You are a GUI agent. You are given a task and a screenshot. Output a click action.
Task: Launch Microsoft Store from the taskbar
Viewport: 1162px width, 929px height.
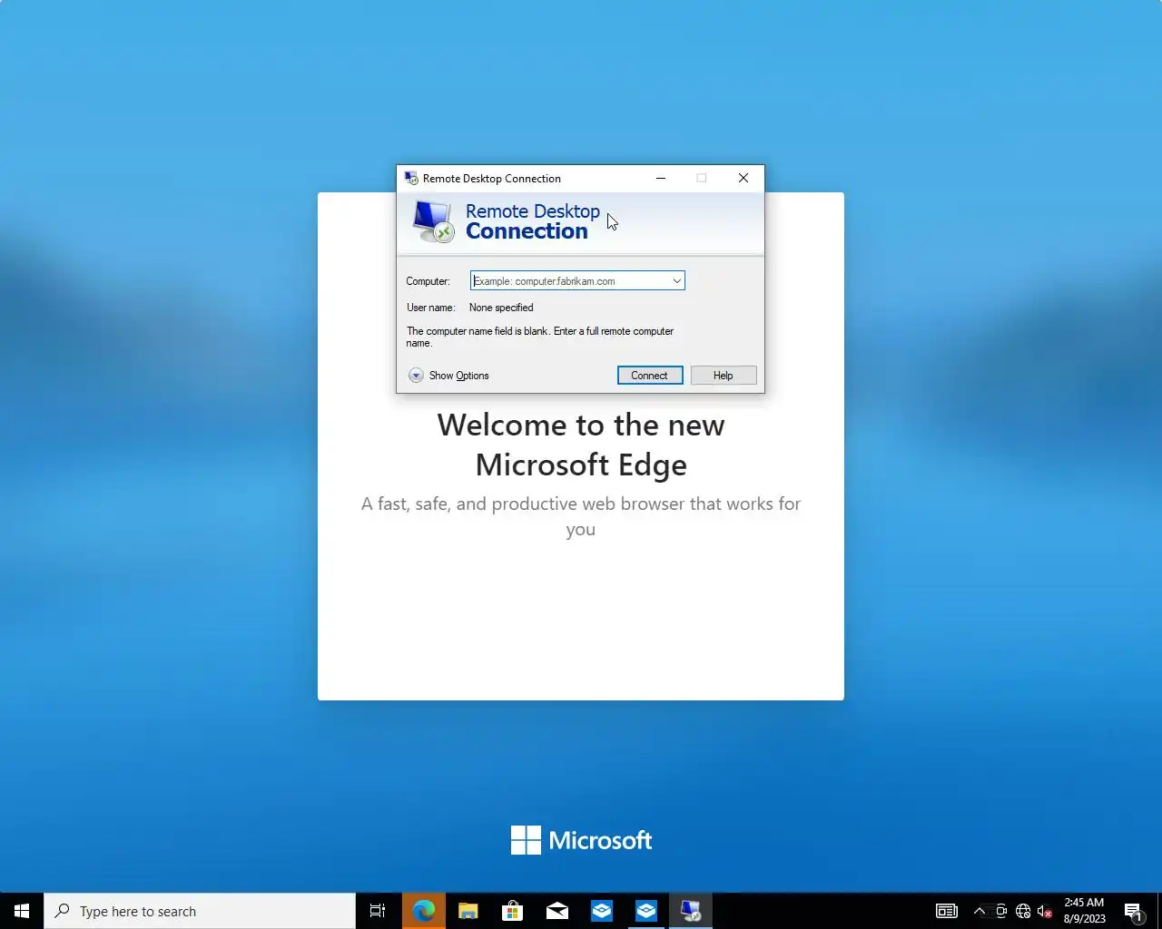point(513,911)
